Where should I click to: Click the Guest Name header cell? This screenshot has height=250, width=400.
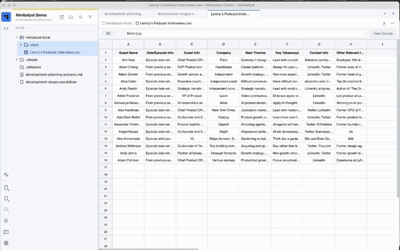point(128,53)
